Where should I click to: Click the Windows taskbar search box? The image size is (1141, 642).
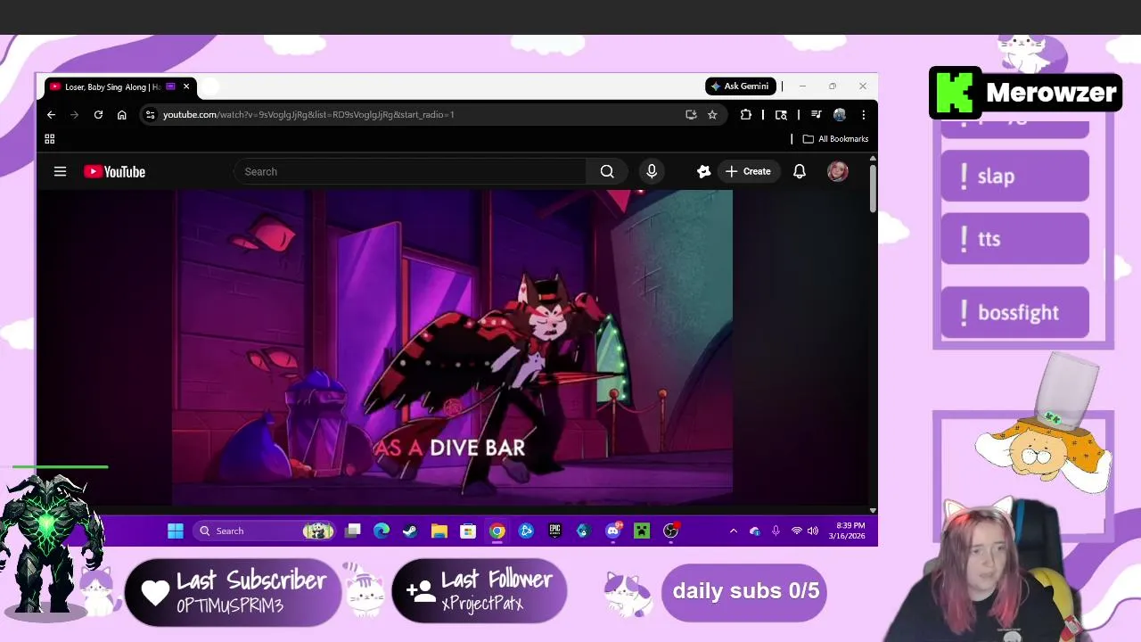(x=264, y=531)
